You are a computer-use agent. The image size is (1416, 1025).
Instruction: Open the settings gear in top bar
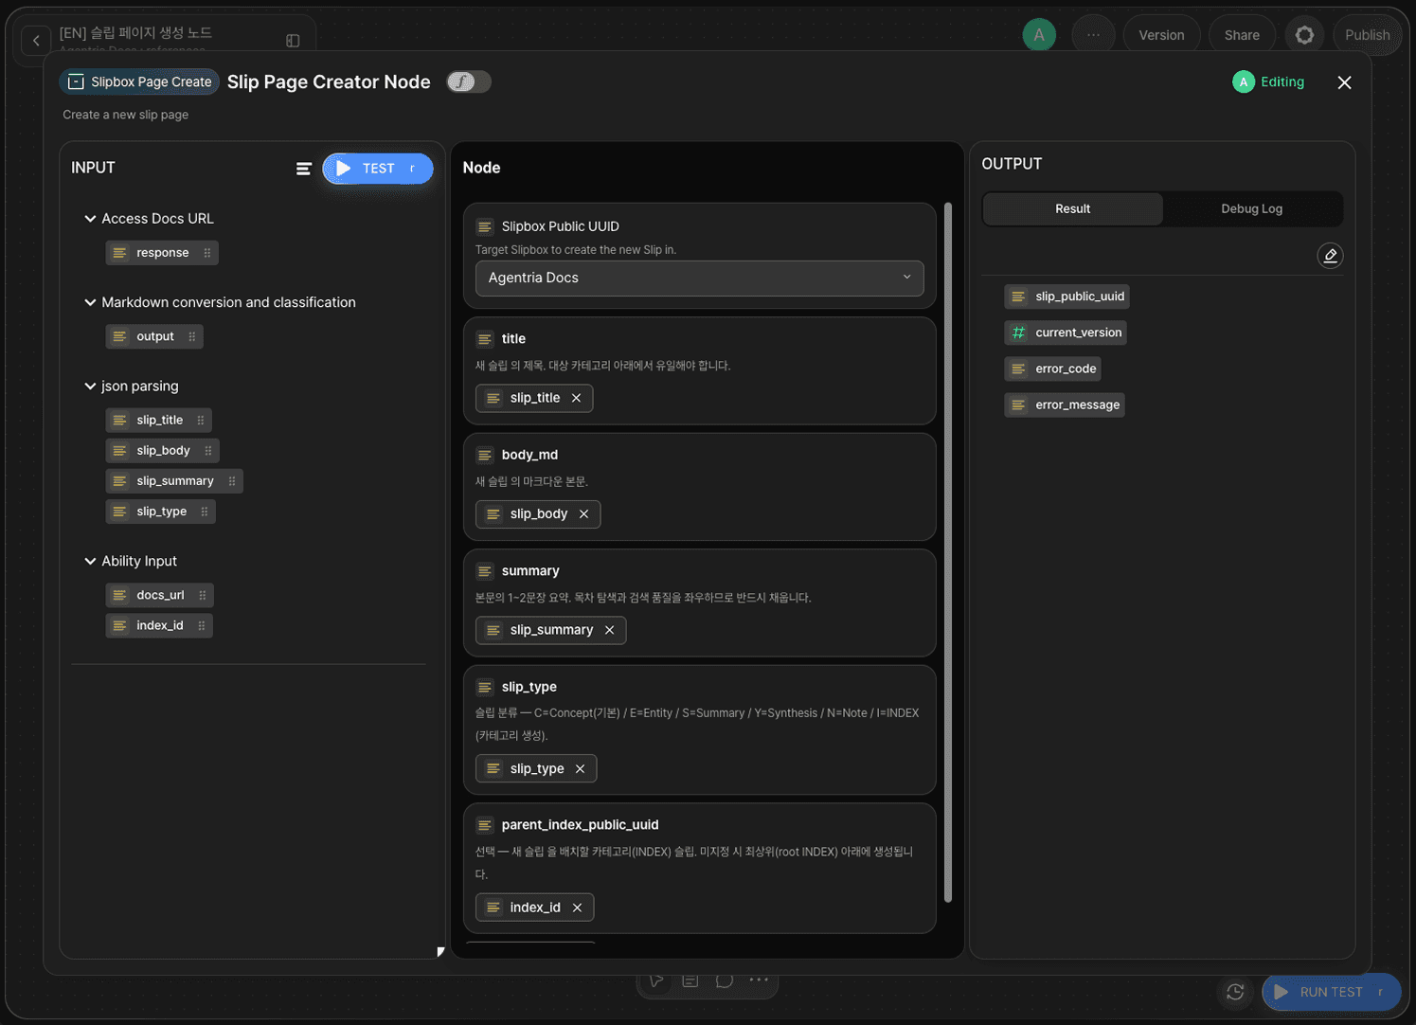pyautogui.click(x=1304, y=35)
